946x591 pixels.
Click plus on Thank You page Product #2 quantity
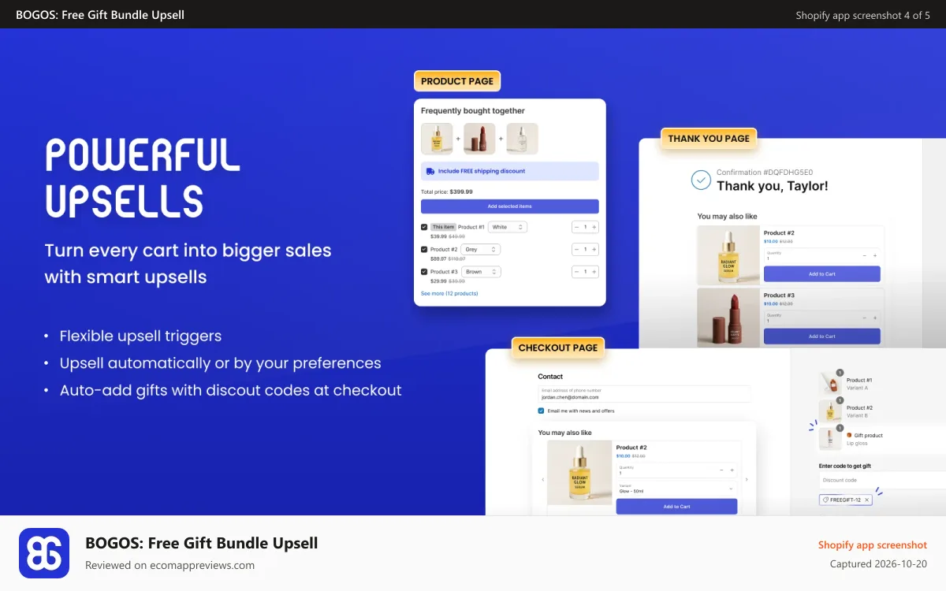click(x=874, y=255)
